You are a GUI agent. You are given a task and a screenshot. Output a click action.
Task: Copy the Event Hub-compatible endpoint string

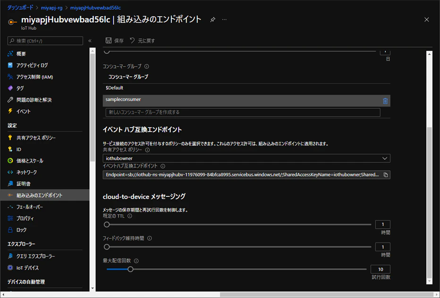[x=386, y=175]
